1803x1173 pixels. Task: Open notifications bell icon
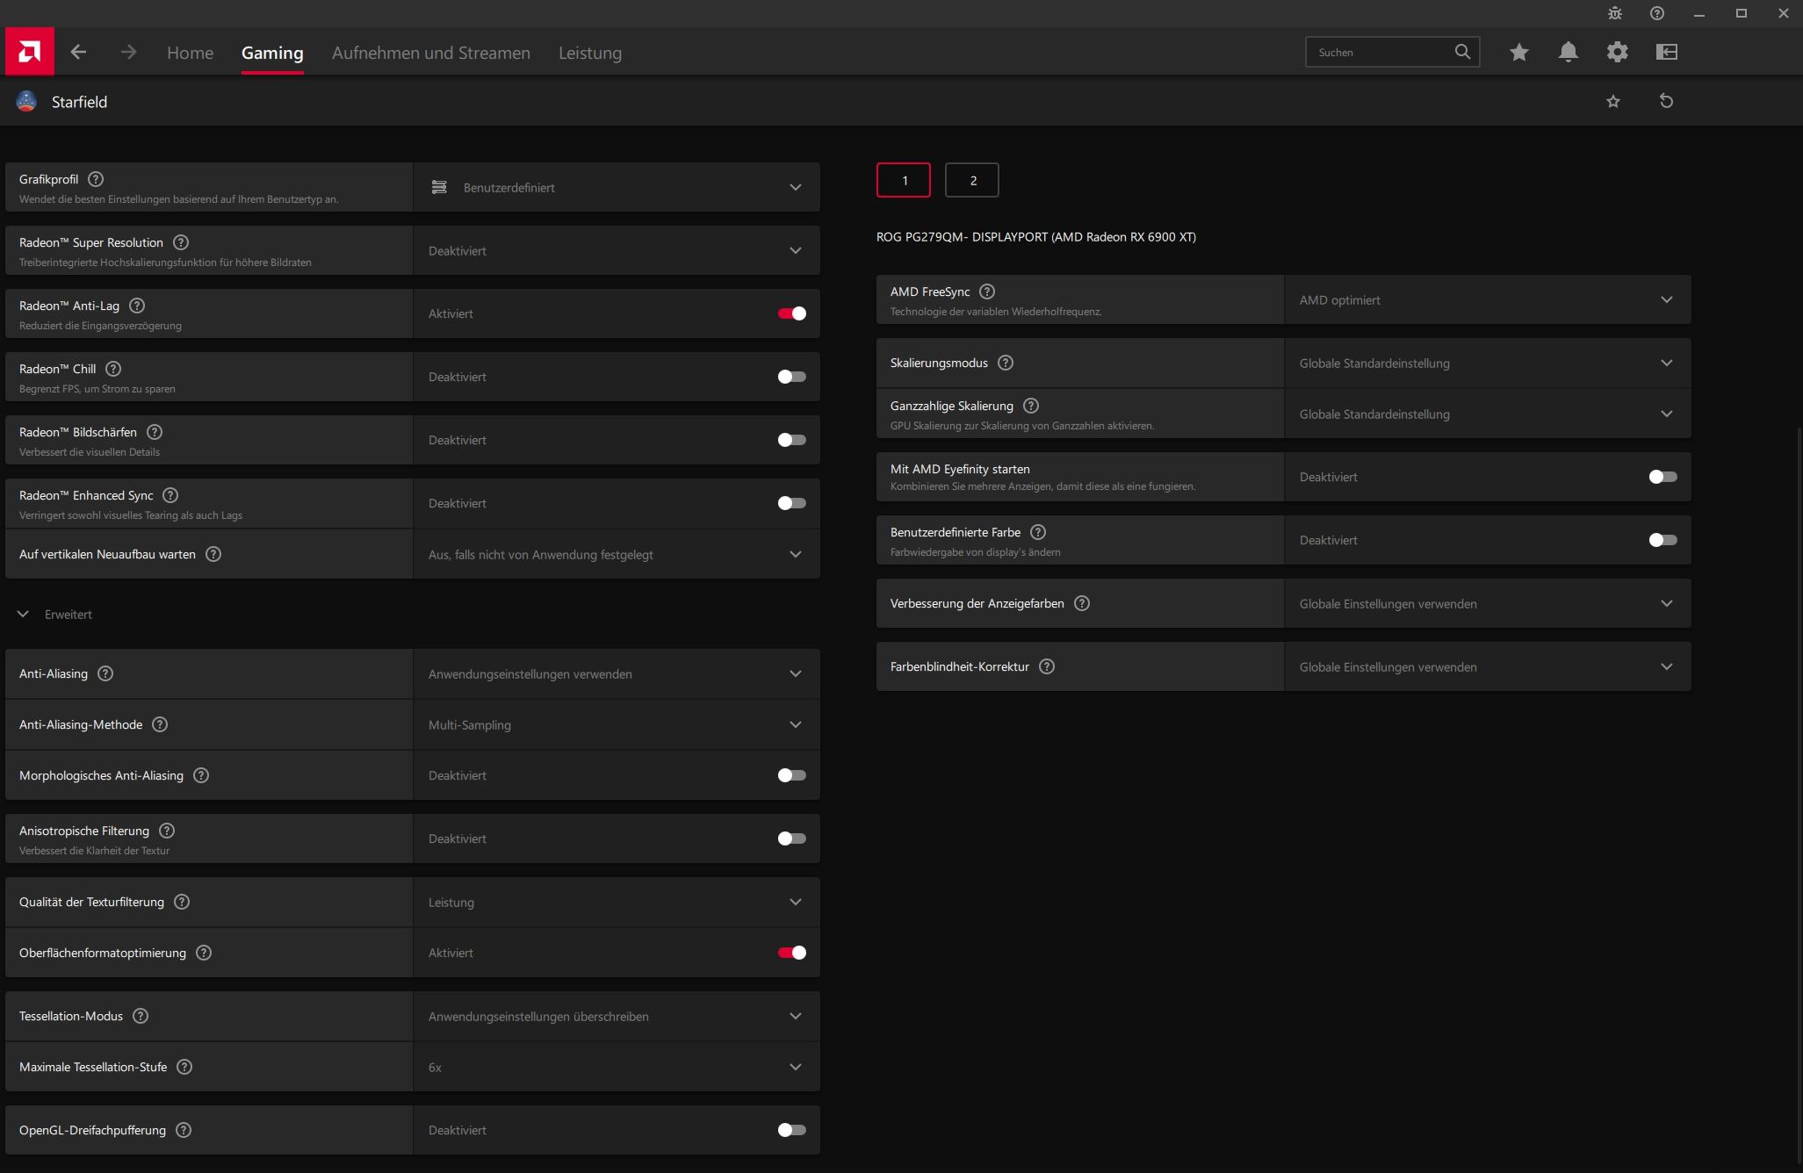pos(1568,53)
